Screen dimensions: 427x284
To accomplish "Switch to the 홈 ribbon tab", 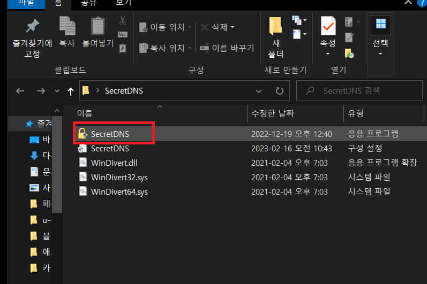I will [58, 4].
